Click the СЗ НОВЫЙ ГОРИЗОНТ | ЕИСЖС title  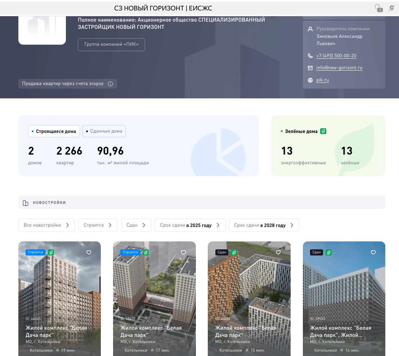click(163, 8)
